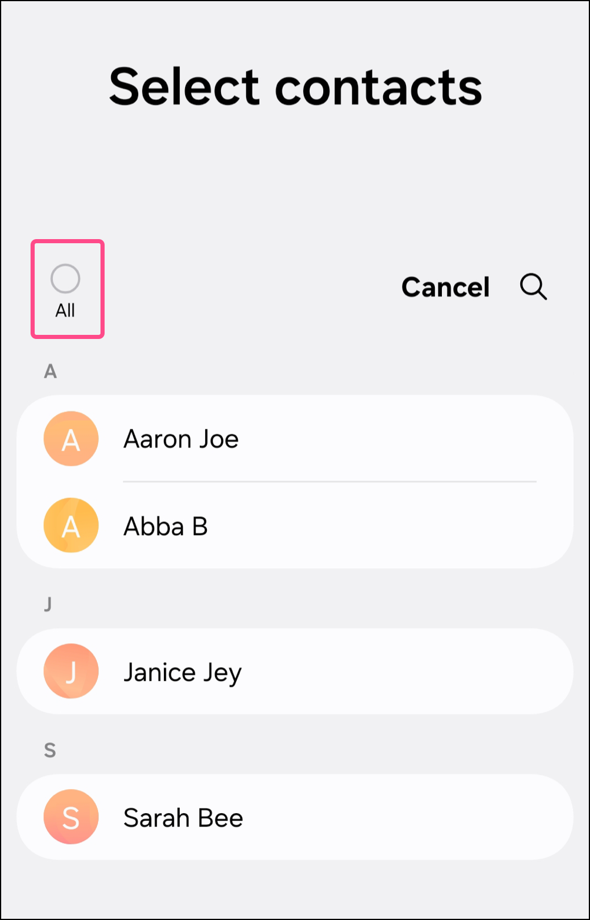Click the "J" section header letter
The height and width of the screenshot is (920, 590).
coord(48,605)
